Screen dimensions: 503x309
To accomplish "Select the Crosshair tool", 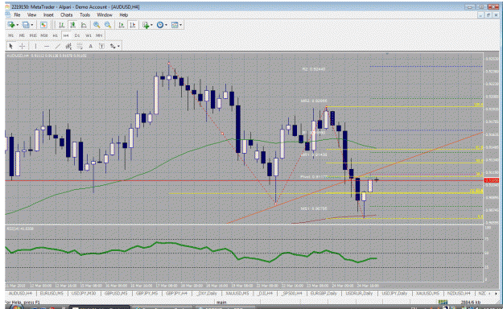I will (23, 46).
